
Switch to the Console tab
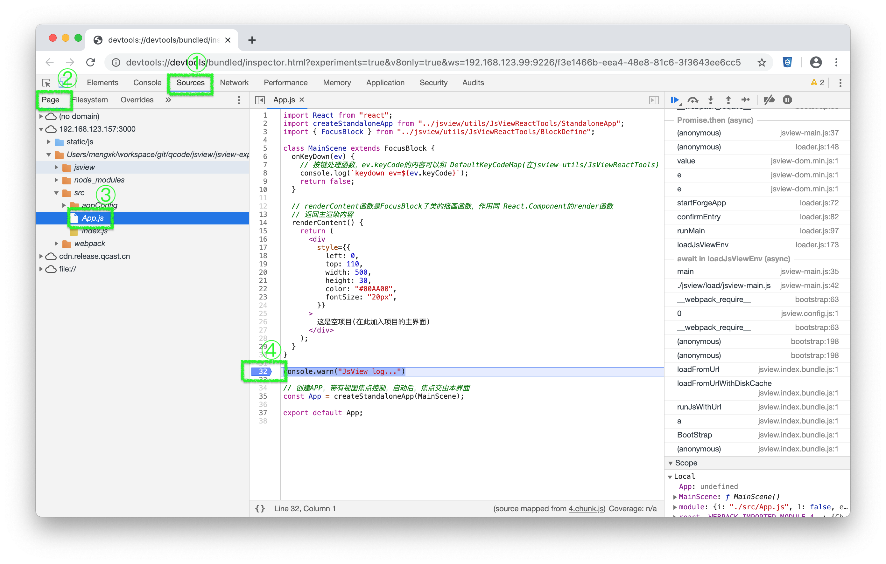[147, 83]
